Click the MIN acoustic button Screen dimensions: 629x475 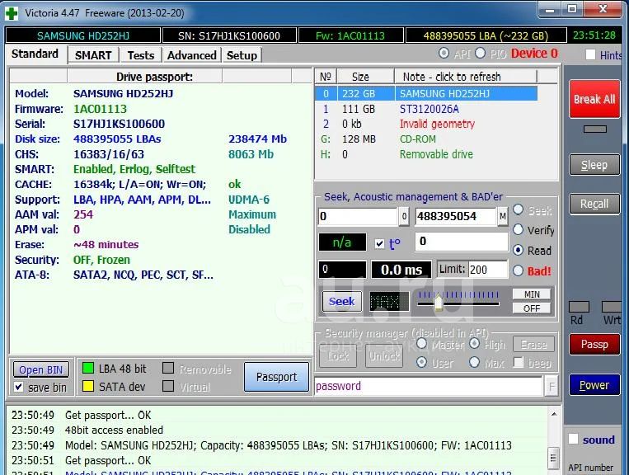pyautogui.click(x=532, y=294)
